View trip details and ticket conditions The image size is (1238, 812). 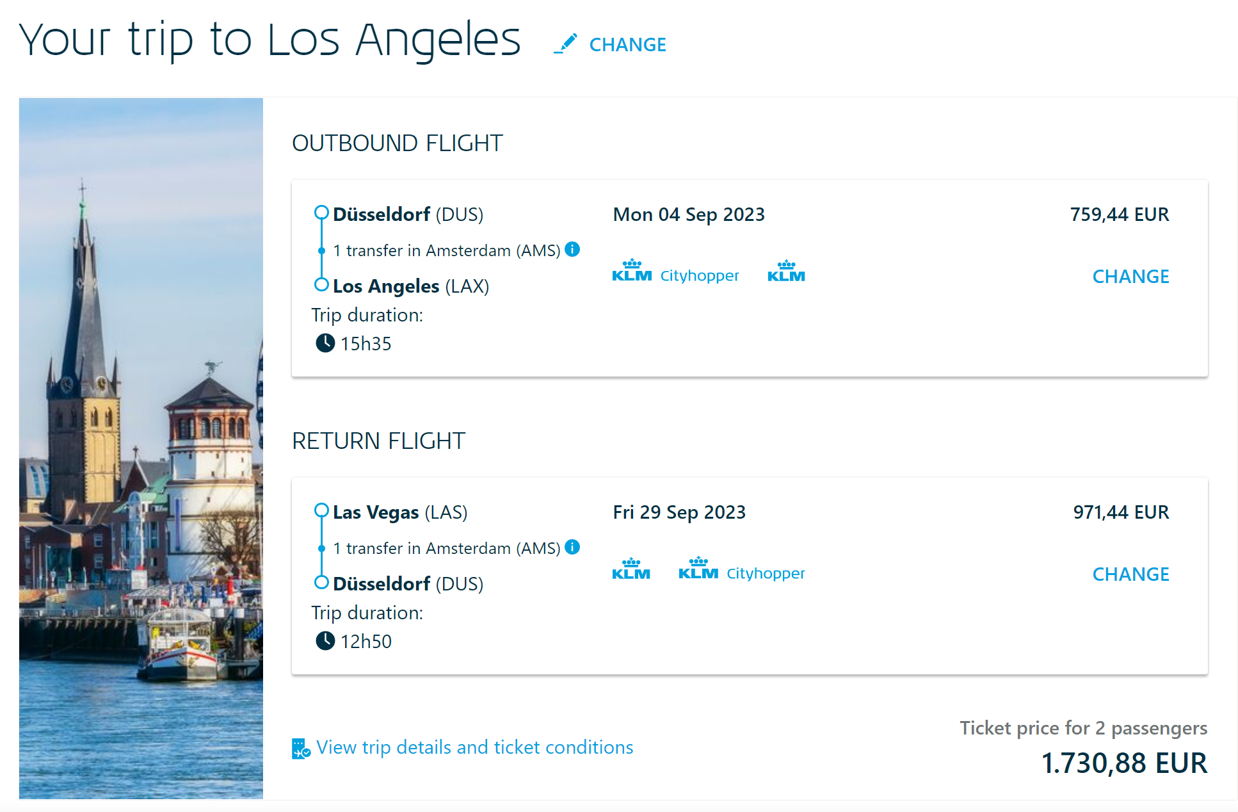(474, 747)
